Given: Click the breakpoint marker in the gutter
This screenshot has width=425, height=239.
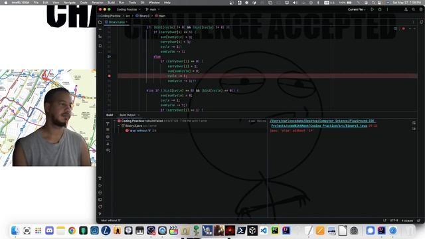Looking at the screenshot, I should click(109, 76).
